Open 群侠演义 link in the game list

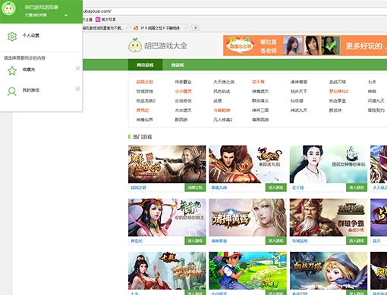(260, 101)
